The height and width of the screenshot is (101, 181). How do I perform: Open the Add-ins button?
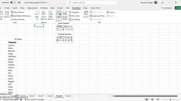[x=37, y=16]
